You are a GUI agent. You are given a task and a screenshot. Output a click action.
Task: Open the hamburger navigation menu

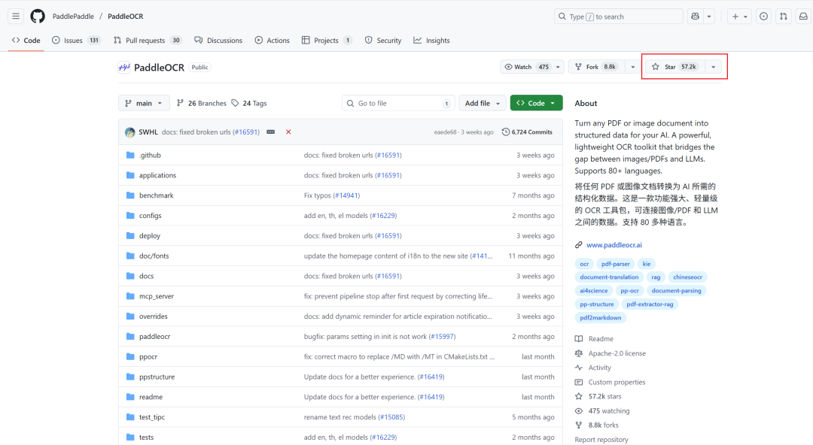(x=16, y=16)
